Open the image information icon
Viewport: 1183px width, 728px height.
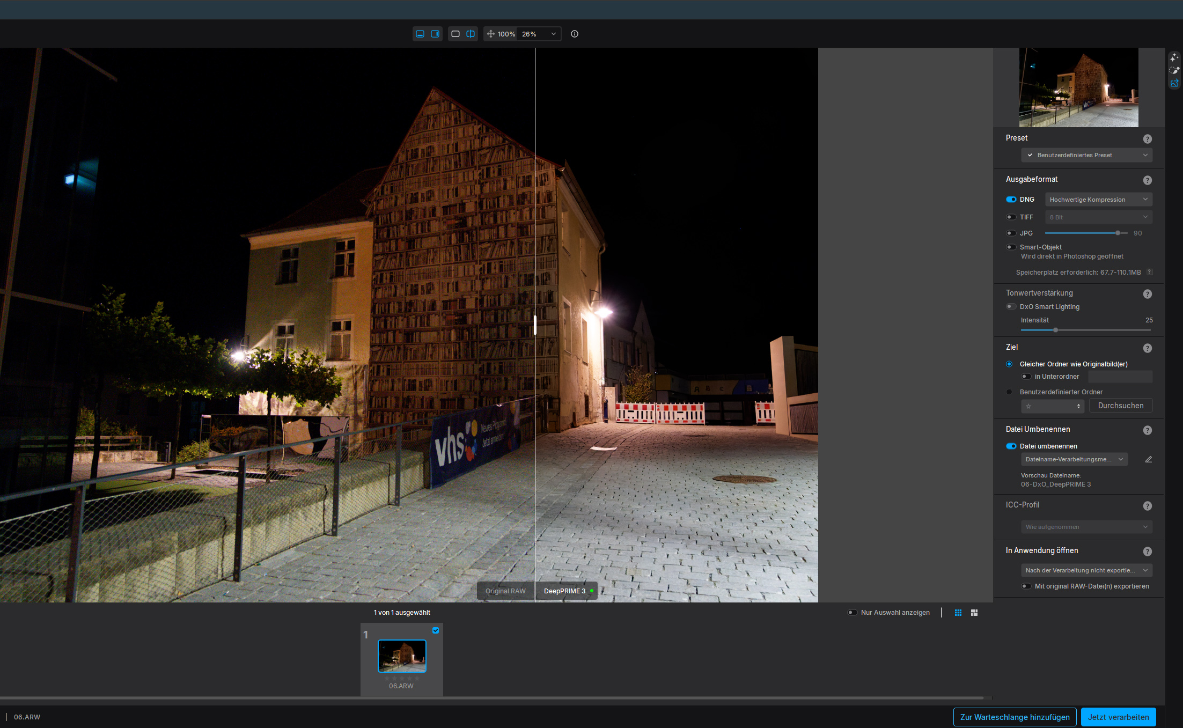[x=575, y=34]
